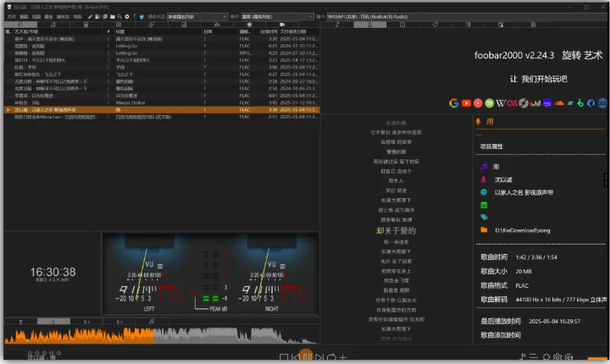Screen dimensions: 610x364
Task: Select the list lines tab in the right panel
Action: pyautogui.click(x=468, y=25)
